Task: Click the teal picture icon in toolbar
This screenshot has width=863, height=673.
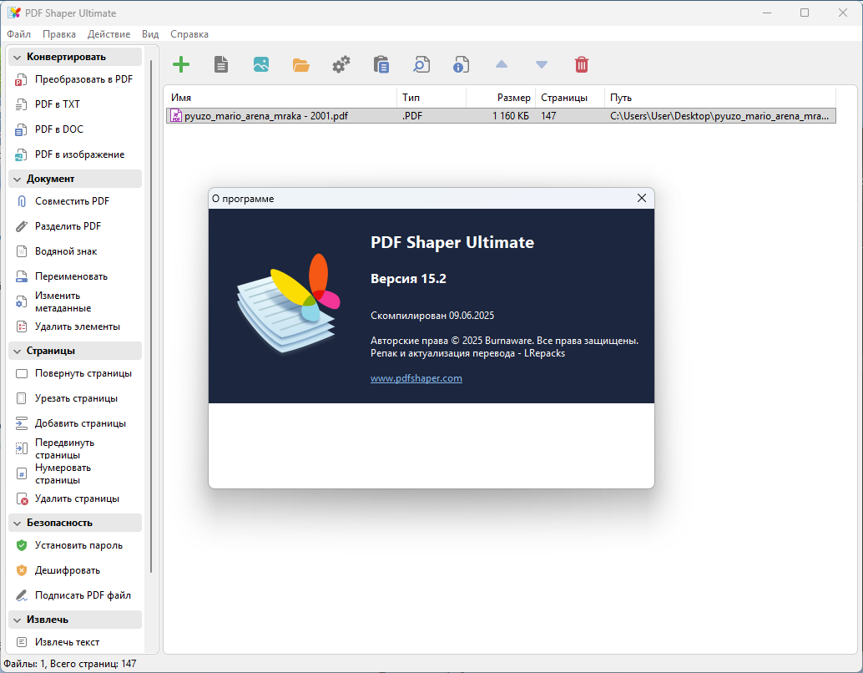Action: [x=261, y=64]
